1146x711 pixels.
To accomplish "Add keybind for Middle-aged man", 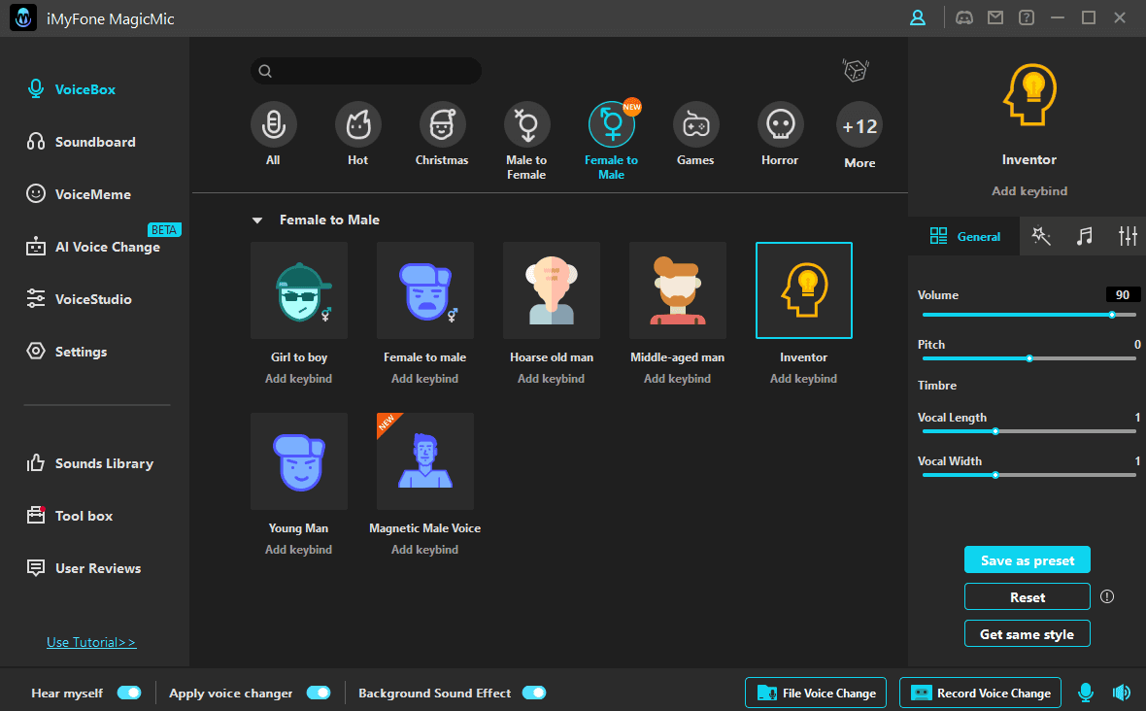I will 678,379.
